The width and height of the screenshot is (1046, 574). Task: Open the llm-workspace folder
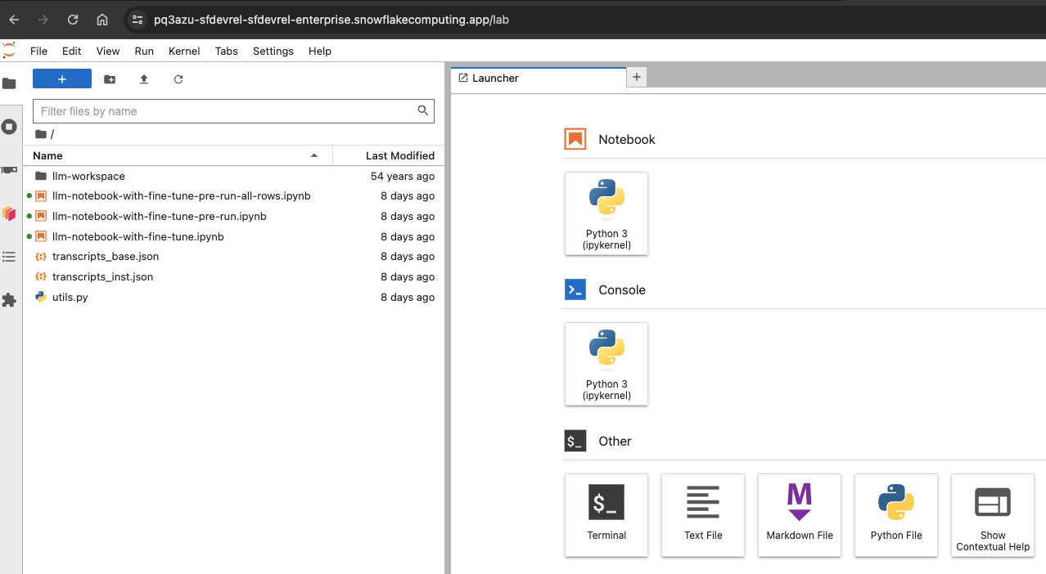point(88,176)
